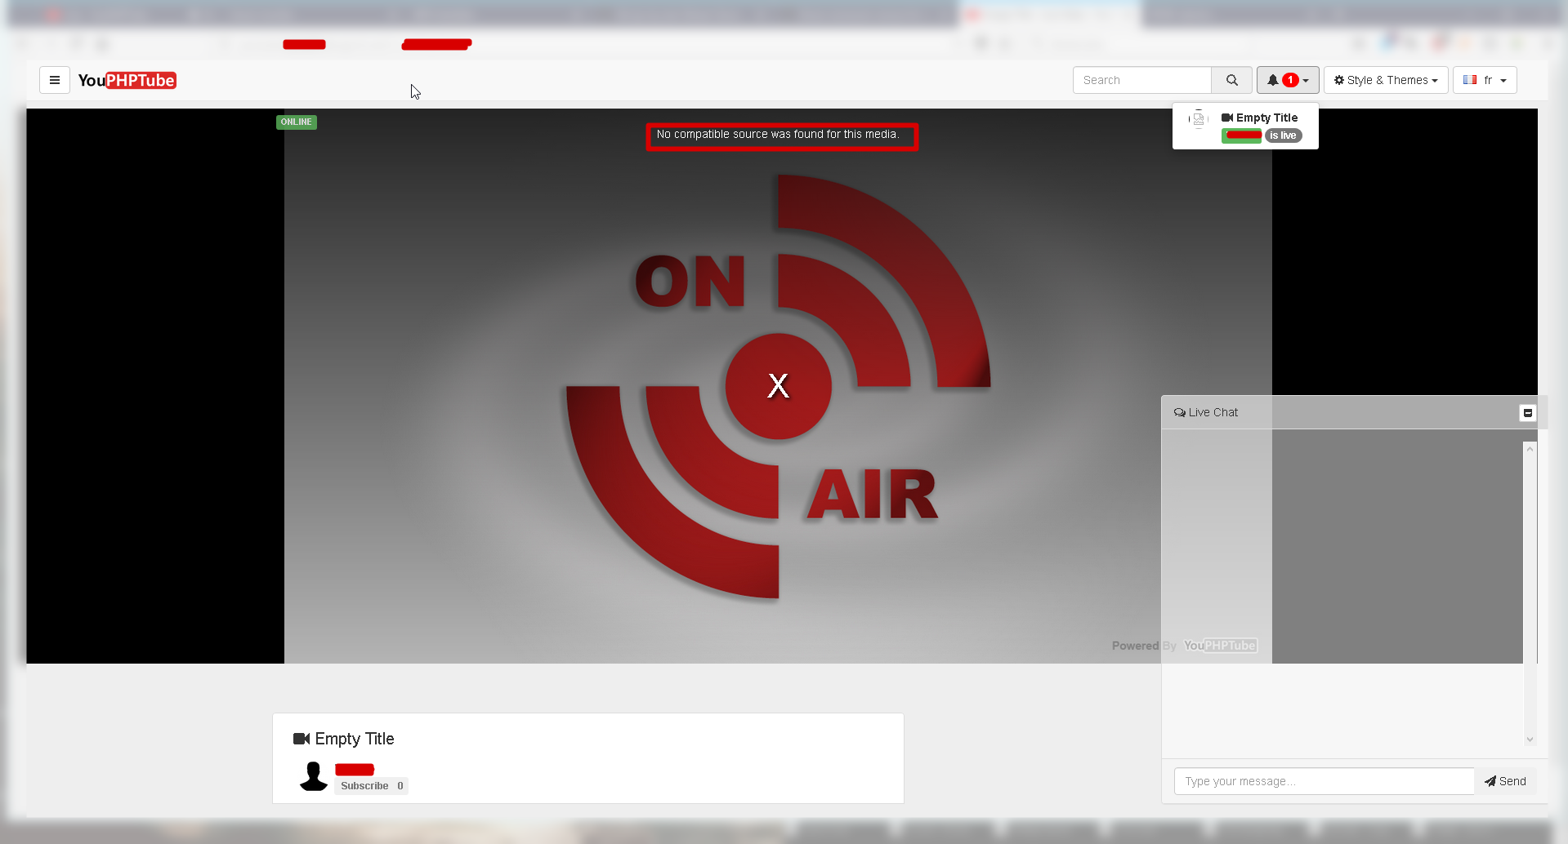Viewport: 1568px width, 844px height.
Task: Minimize the Live Chat panel
Action: [x=1527, y=413]
